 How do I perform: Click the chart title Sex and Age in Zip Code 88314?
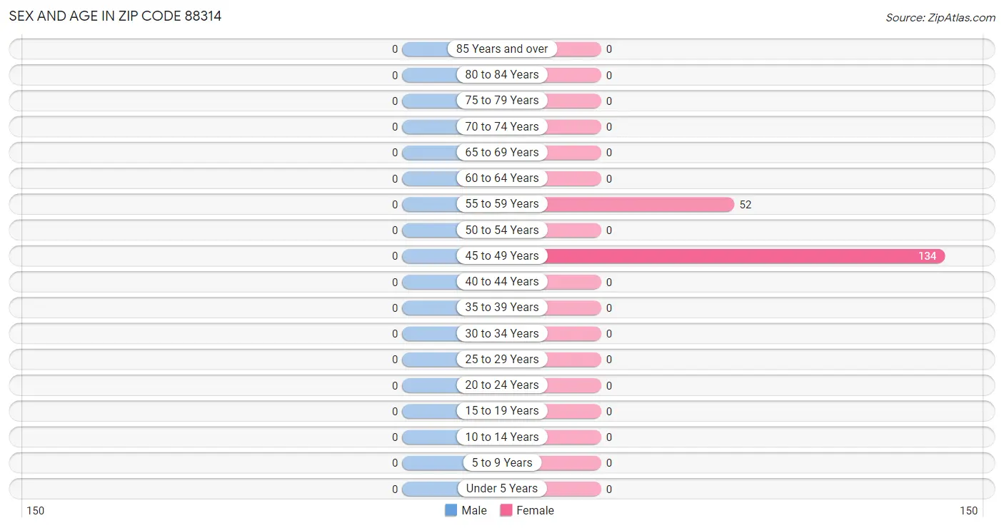pos(115,16)
